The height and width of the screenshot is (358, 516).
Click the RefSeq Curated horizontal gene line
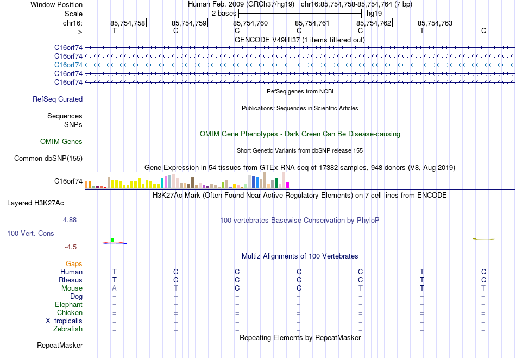(300, 99)
